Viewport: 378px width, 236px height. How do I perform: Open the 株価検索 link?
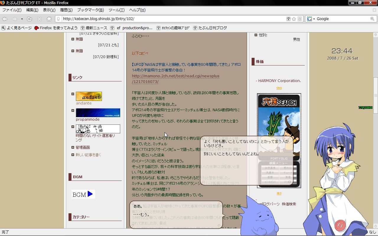[289, 204]
